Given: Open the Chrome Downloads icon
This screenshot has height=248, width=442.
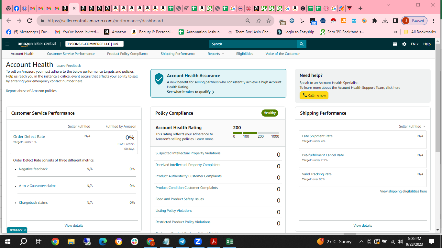Looking at the screenshot, I should tap(385, 21).
